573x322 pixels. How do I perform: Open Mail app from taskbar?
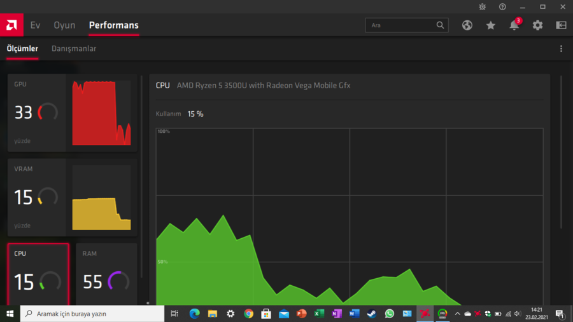(x=284, y=314)
